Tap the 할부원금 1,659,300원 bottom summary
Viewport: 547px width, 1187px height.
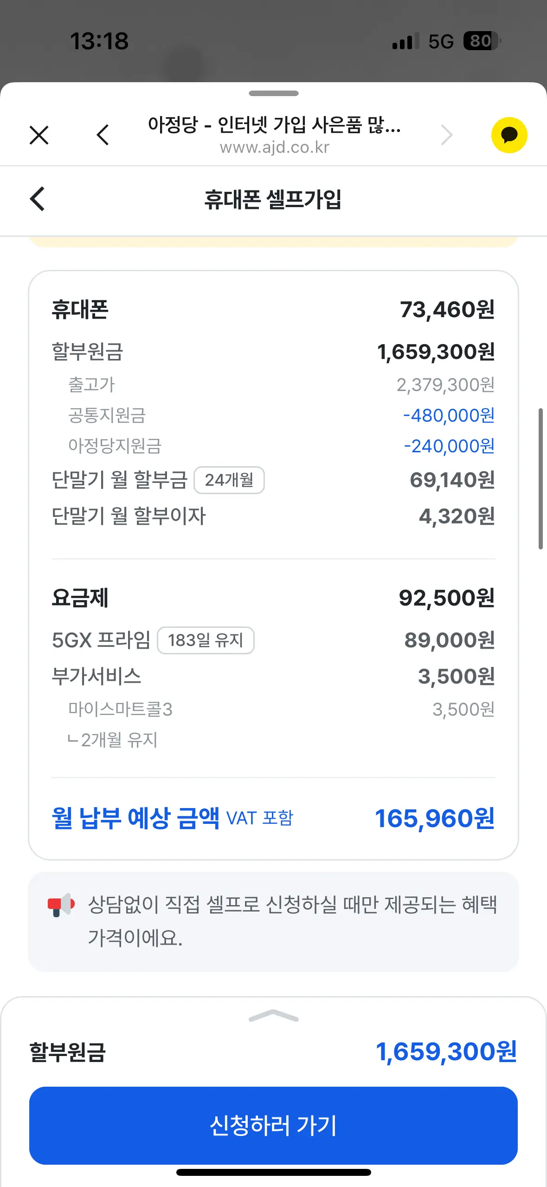[x=273, y=1051]
